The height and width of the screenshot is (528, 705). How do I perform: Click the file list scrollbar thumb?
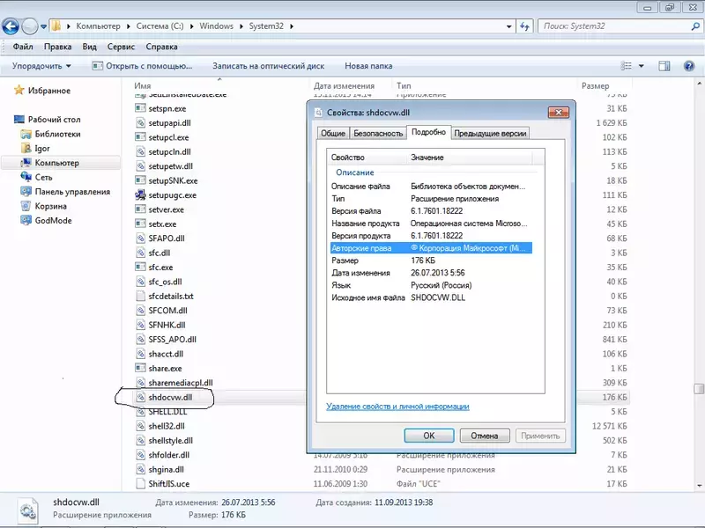pyautogui.click(x=699, y=388)
